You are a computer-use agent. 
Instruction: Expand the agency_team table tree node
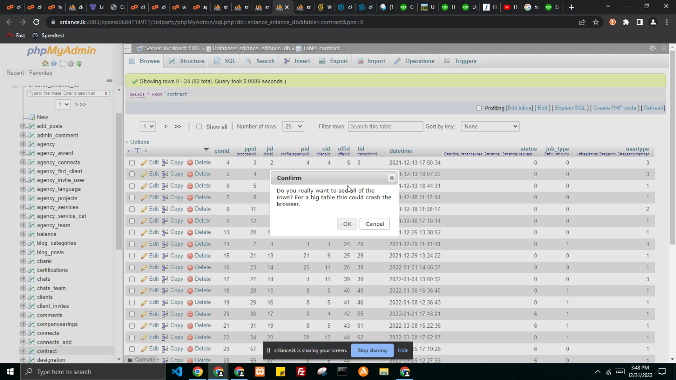(23, 225)
